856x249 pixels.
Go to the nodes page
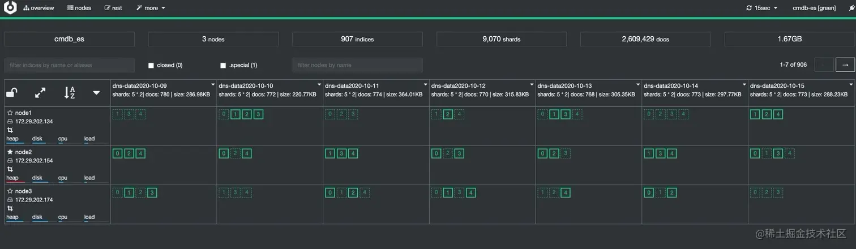[x=79, y=8]
